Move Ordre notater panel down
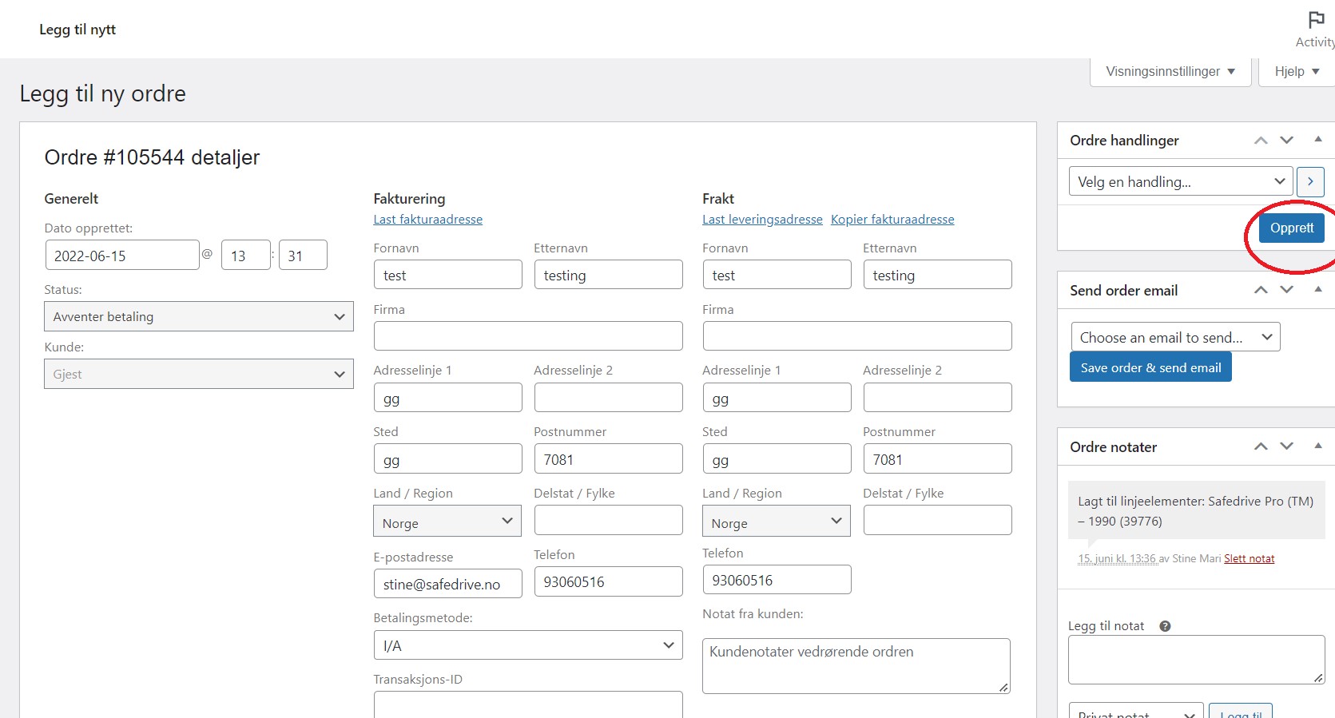This screenshot has height=718, width=1335. tap(1286, 446)
